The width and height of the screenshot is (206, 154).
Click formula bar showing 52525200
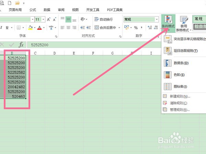pos(94,45)
